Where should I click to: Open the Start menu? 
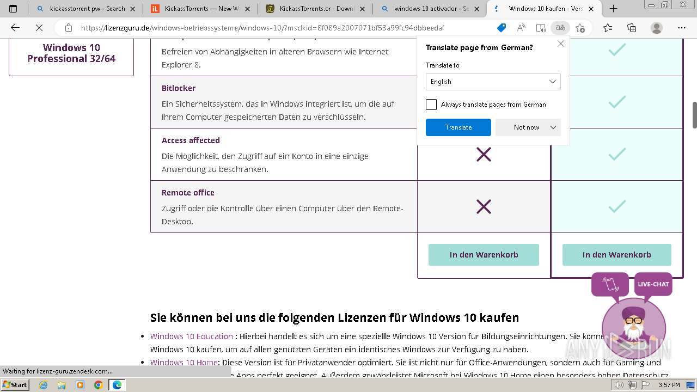15,385
